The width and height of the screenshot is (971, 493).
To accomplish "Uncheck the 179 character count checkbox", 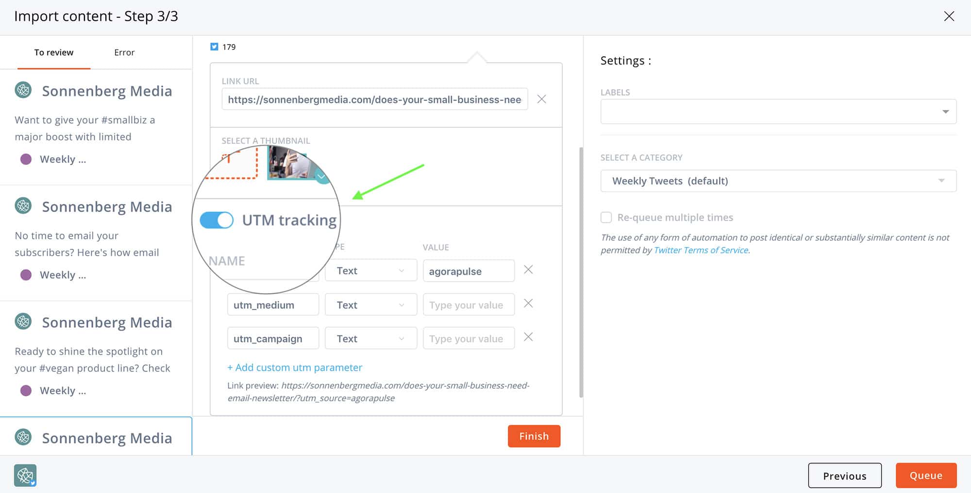I will point(214,47).
